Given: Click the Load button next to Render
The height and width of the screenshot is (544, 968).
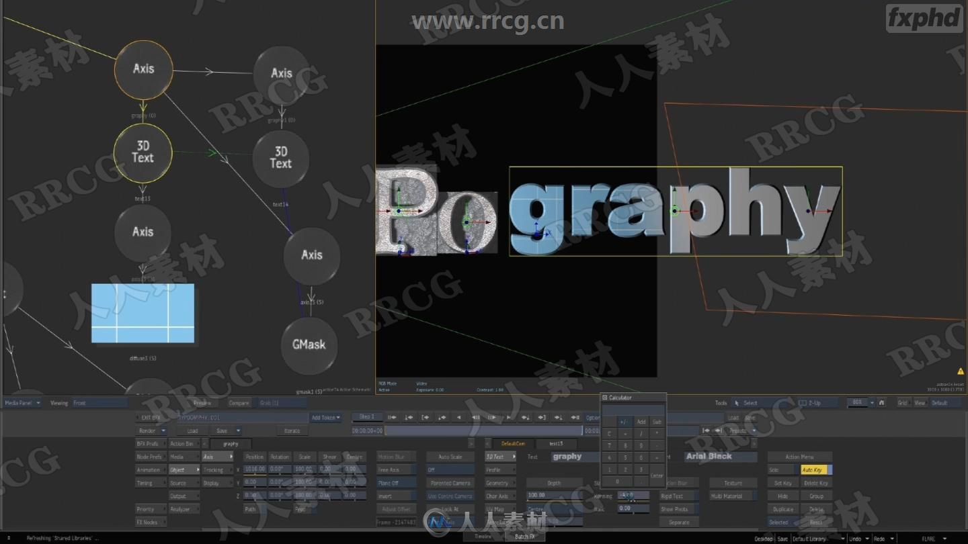Looking at the screenshot, I should point(193,430).
